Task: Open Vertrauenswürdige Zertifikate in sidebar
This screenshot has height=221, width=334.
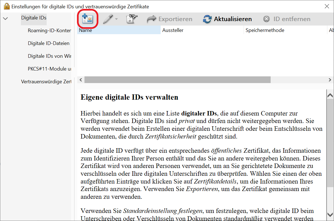Action: [46, 82]
